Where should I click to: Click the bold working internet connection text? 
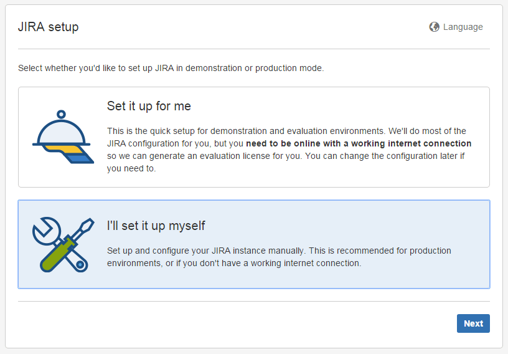coord(359,143)
